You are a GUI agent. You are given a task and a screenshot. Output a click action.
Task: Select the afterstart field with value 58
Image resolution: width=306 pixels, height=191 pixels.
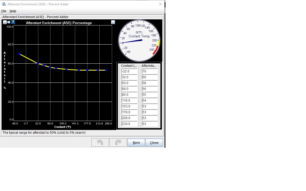click(x=150, y=83)
